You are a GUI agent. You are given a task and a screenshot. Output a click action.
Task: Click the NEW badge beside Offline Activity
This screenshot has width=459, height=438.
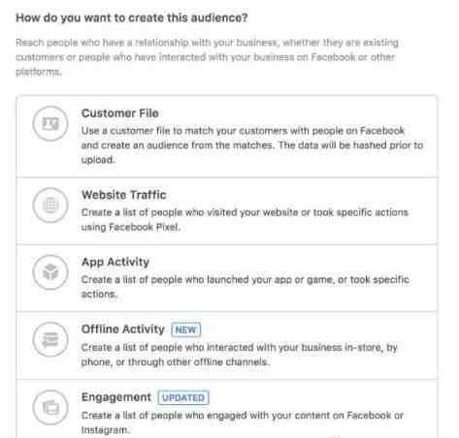(186, 329)
